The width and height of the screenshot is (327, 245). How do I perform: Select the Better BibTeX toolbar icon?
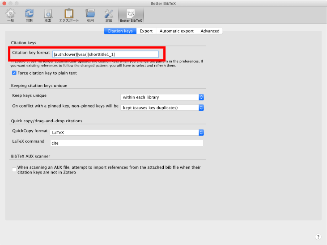pyautogui.click(x=131, y=15)
